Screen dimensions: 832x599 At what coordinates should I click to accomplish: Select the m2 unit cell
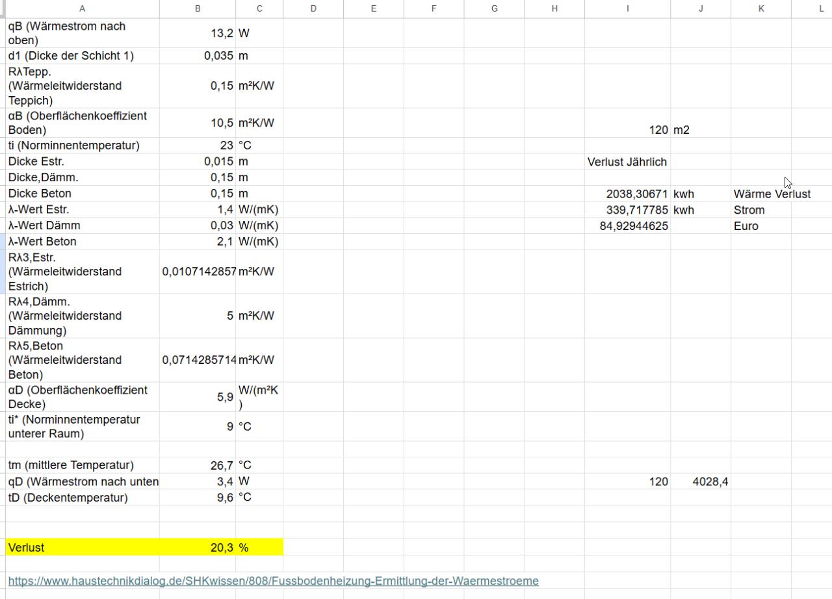[701, 130]
